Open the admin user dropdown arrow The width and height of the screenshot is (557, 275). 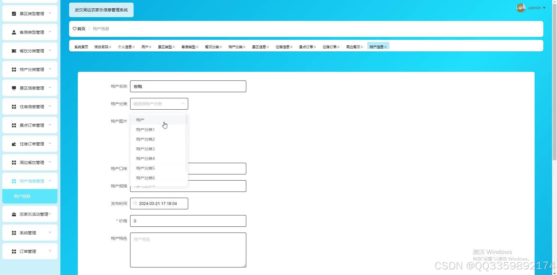[x=544, y=8]
